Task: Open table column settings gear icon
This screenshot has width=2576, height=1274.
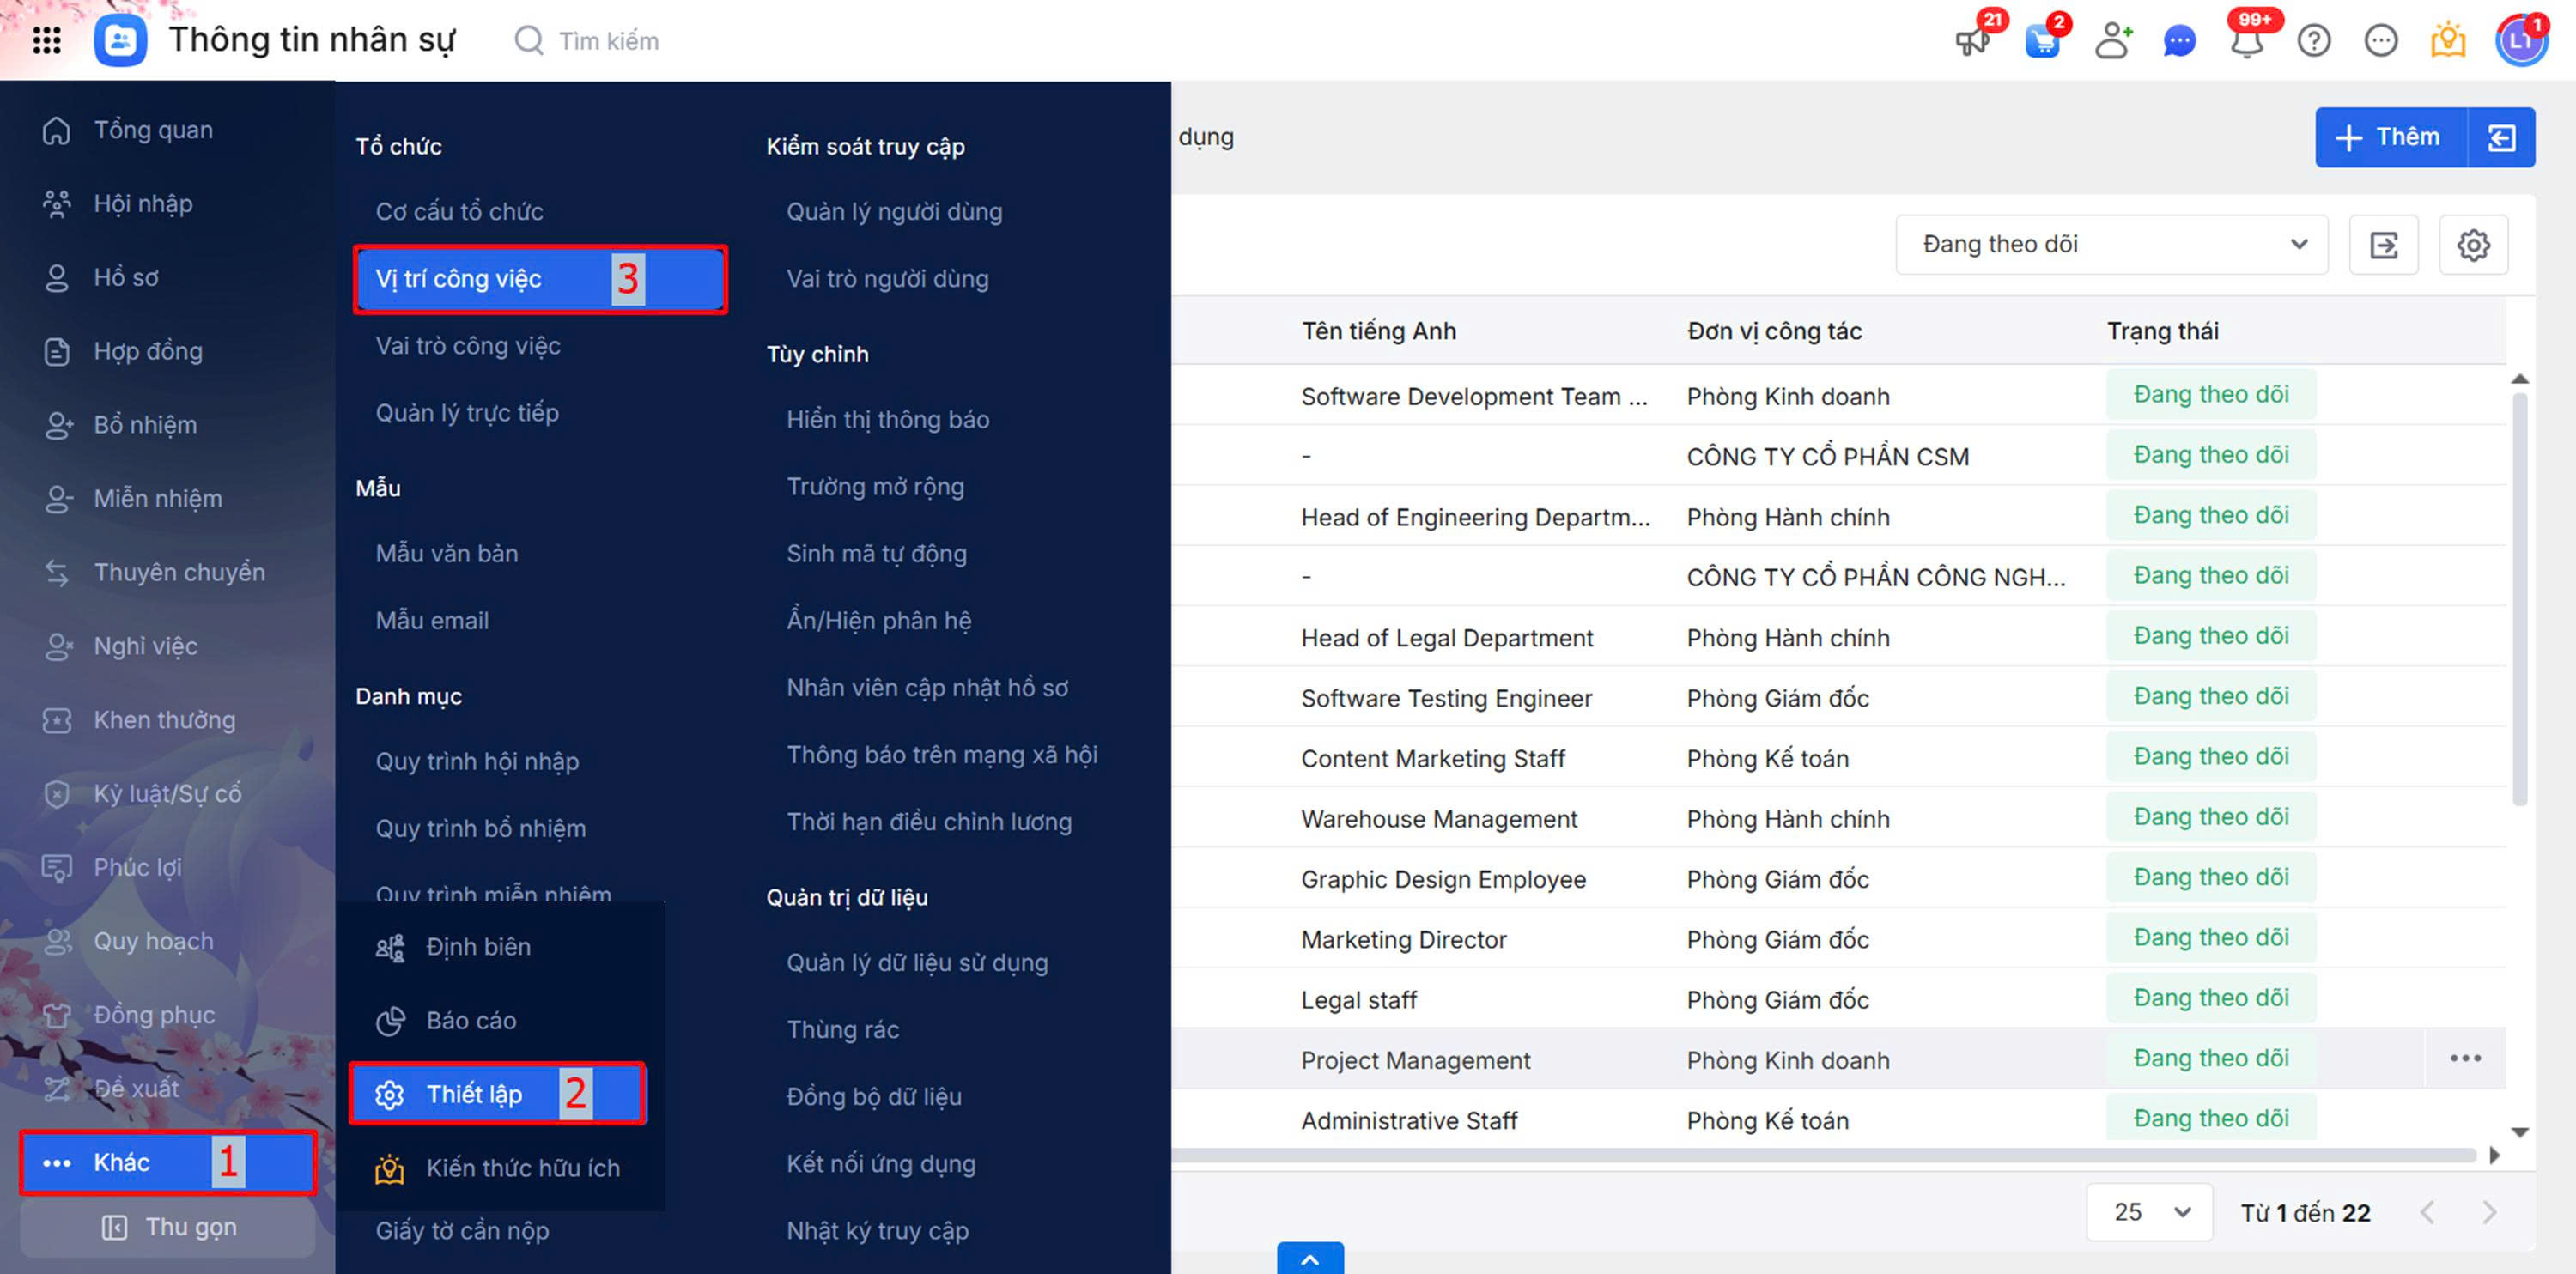Action: (x=2473, y=245)
